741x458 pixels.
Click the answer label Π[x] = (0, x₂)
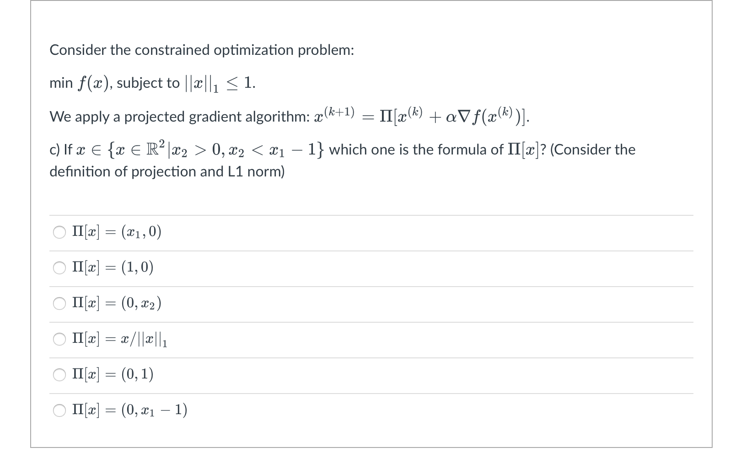[116, 303]
